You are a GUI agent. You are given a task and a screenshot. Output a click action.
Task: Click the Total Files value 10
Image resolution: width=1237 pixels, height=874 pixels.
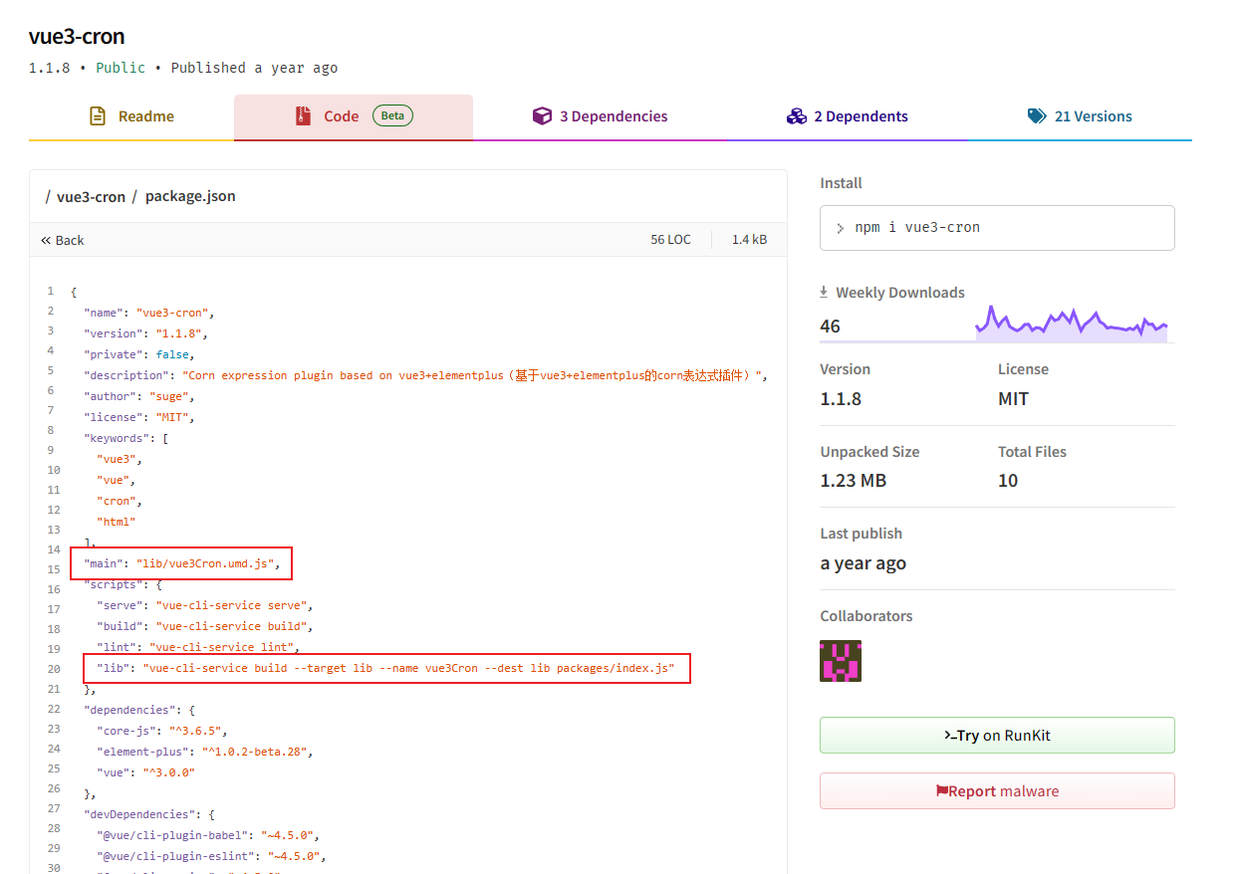(1008, 480)
